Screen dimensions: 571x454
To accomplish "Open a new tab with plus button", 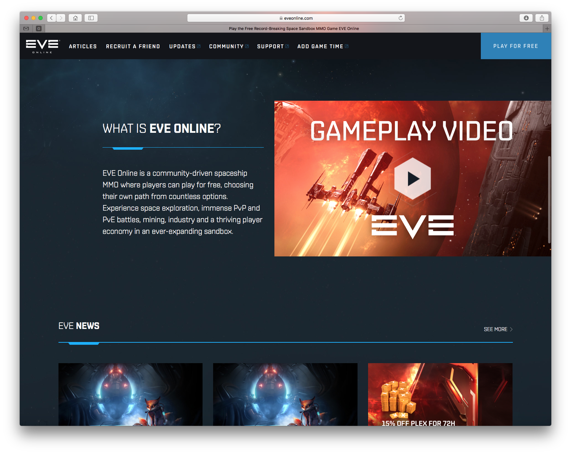I will [x=547, y=29].
